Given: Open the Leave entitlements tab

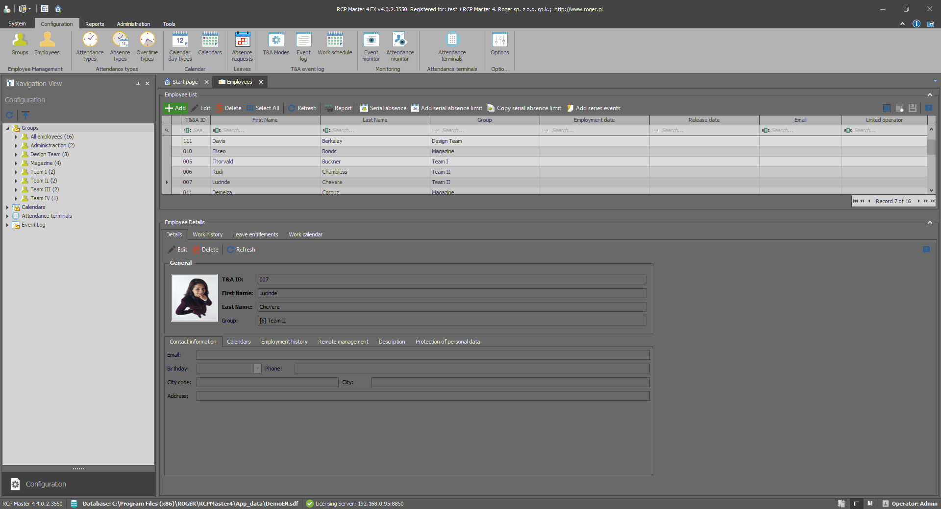Looking at the screenshot, I should click(255, 234).
